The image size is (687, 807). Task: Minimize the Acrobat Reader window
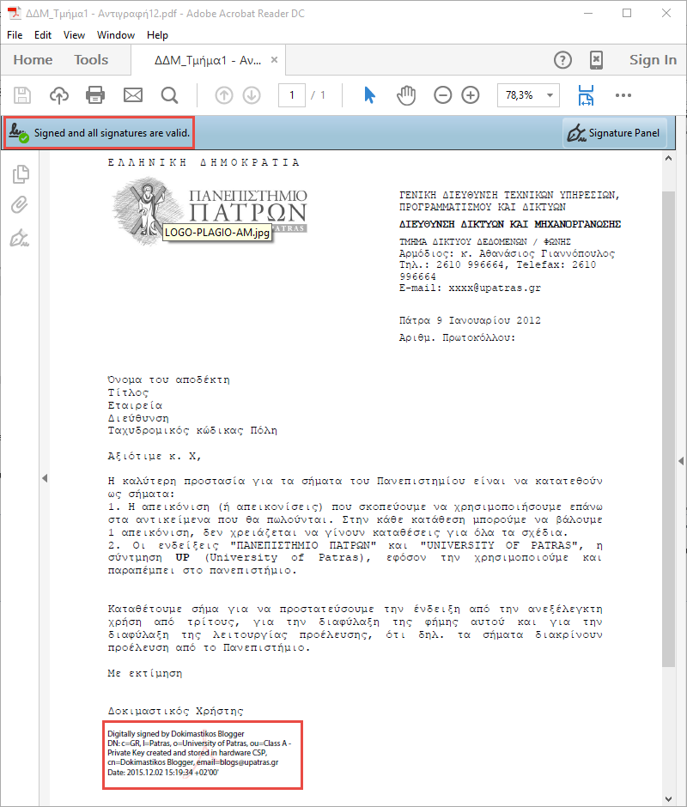pos(588,14)
